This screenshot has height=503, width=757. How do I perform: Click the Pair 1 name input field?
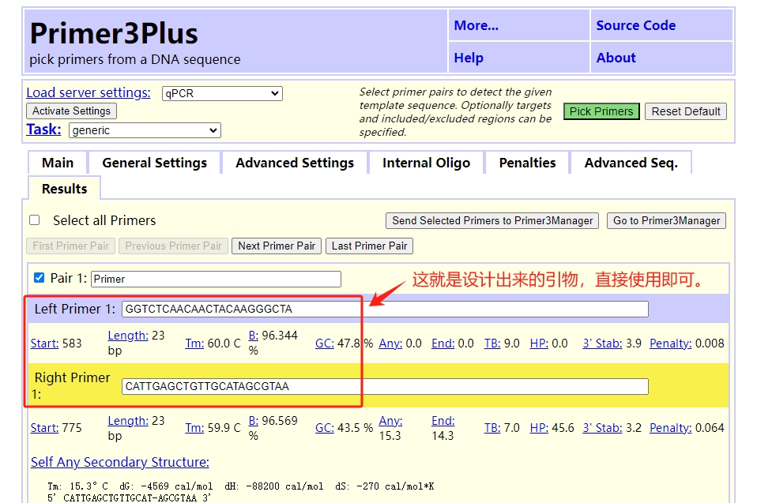point(216,279)
